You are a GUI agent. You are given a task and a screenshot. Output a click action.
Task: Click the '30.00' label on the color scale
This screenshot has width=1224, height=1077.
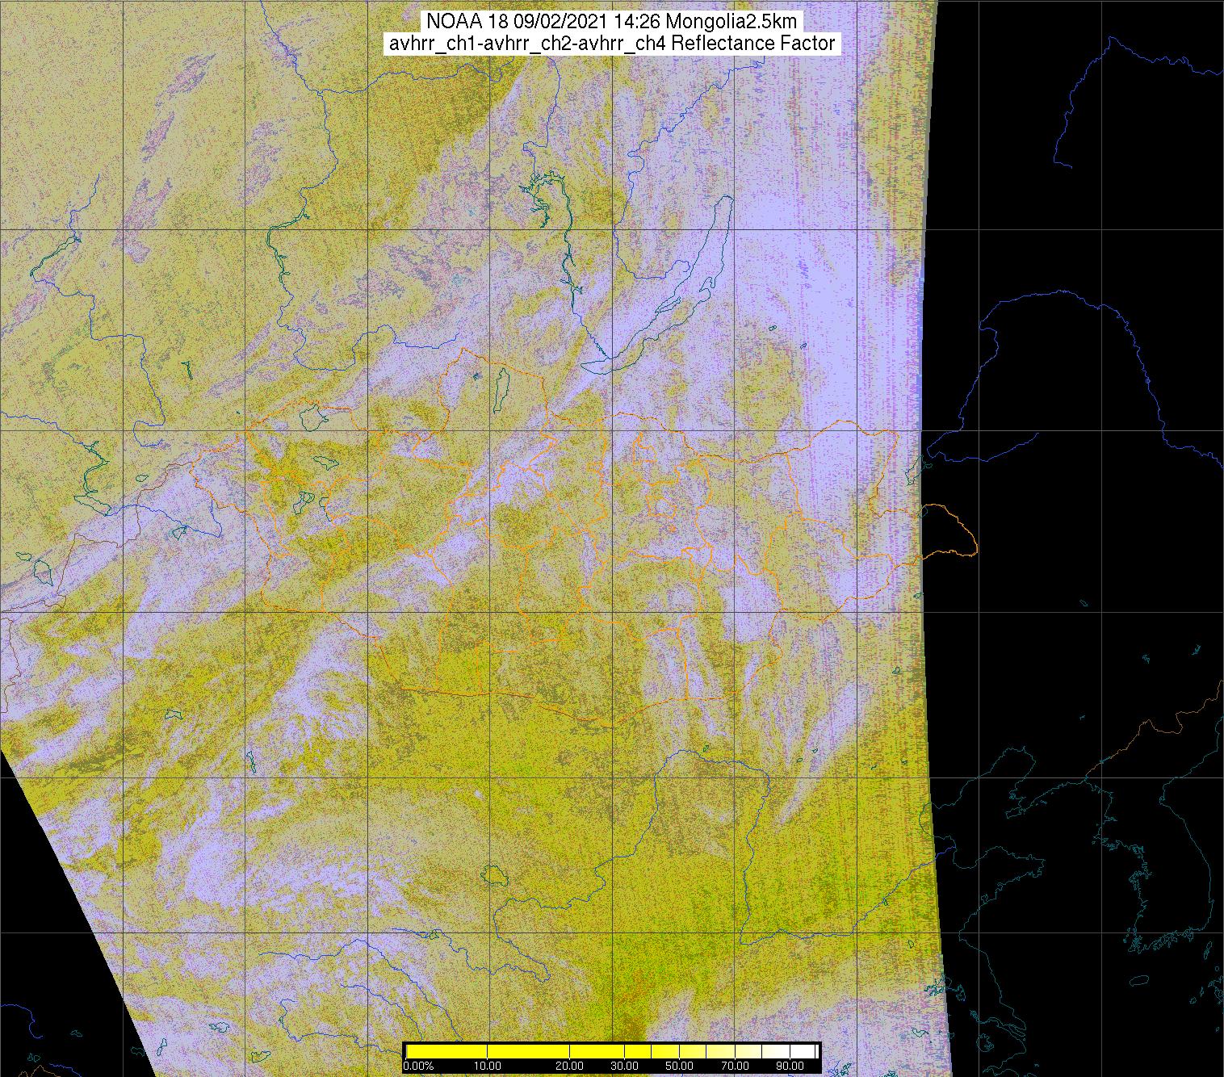[624, 1066]
